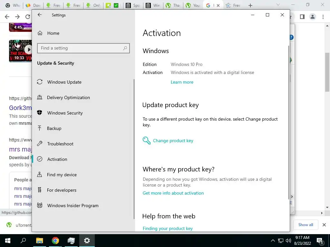Open Windows Start menu
This screenshot has width=330, height=247.
click(8, 241)
